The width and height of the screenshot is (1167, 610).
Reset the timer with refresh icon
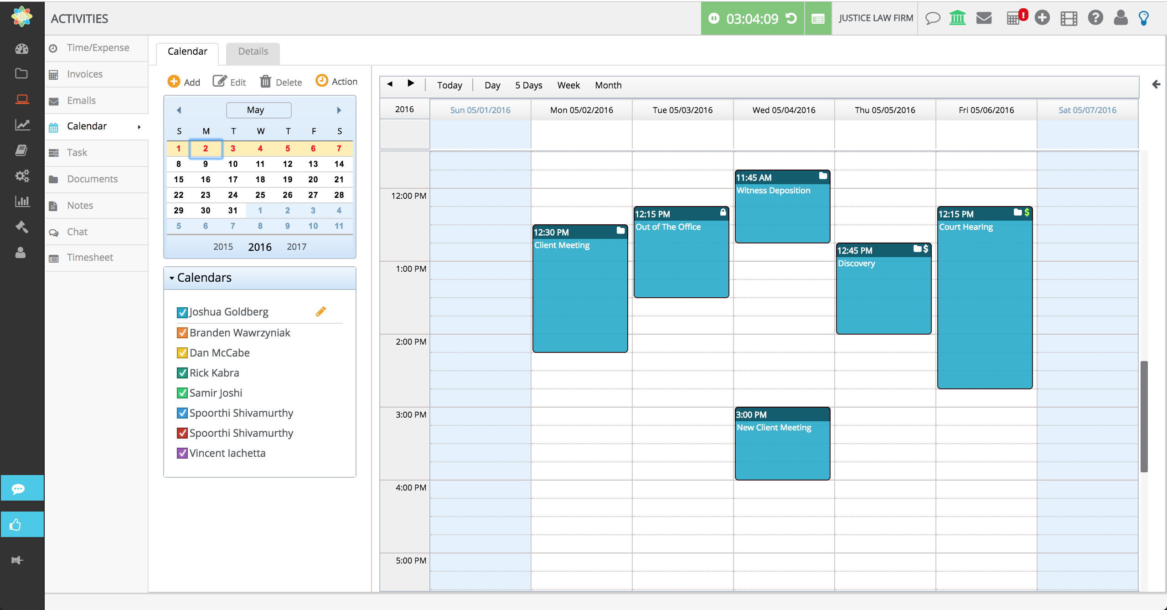tap(791, 18)
